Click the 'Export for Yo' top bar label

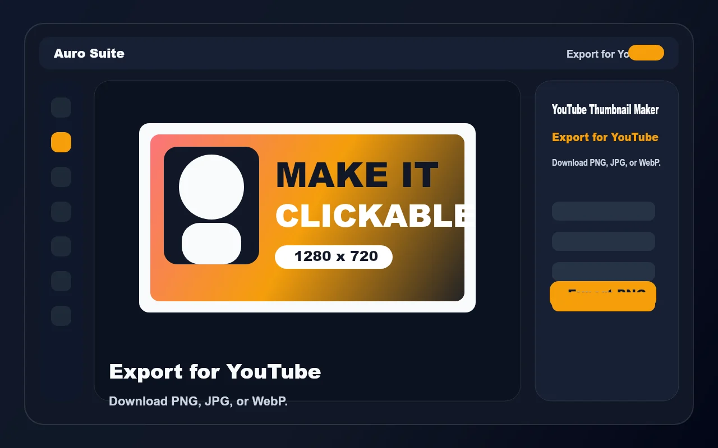coord(597,54)
